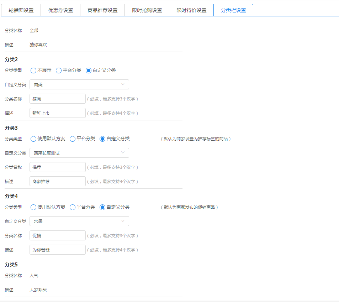Select 不展示 radio for 分类2
Screen dimensions: 339x302
coord(33,71)
